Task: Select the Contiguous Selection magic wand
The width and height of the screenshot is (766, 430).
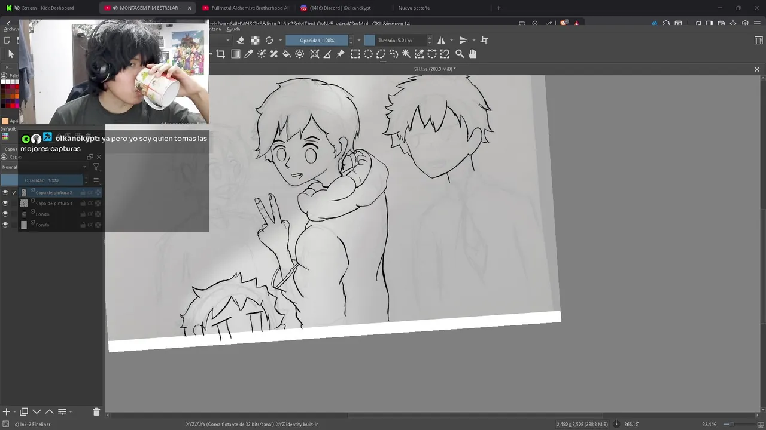Action: [x=406, y=54]
